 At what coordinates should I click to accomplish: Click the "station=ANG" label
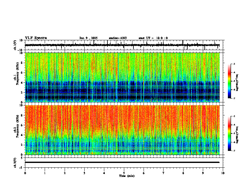[x=118, y=38]
